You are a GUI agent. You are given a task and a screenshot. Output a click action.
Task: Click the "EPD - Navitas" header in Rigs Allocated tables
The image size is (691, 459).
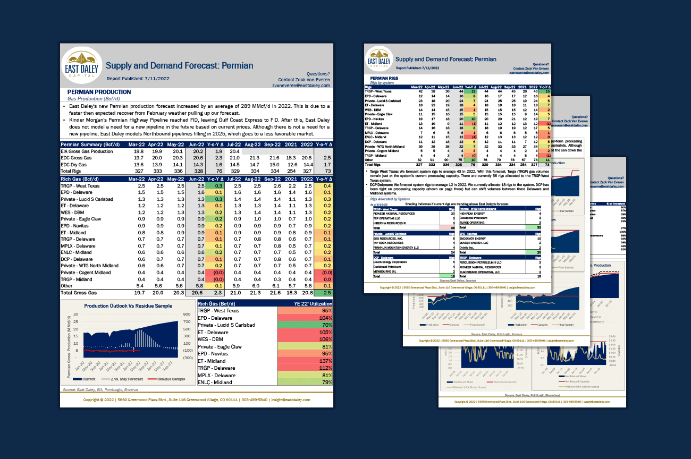(x=469, y=233)
